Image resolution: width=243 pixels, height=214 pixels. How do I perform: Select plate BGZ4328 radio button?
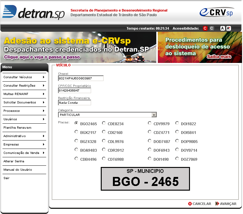(x=76, y=141)
